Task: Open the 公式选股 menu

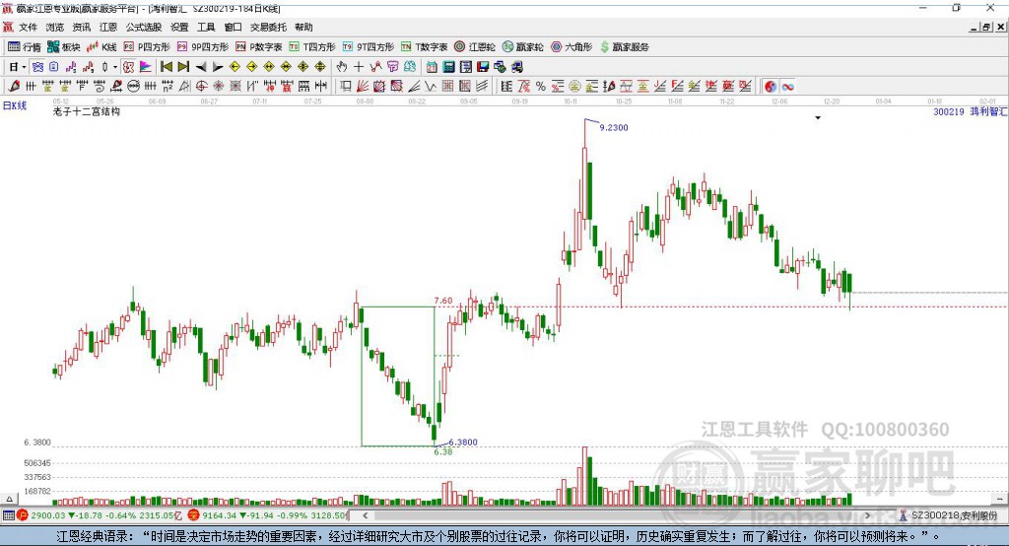Action: (144, 27)
